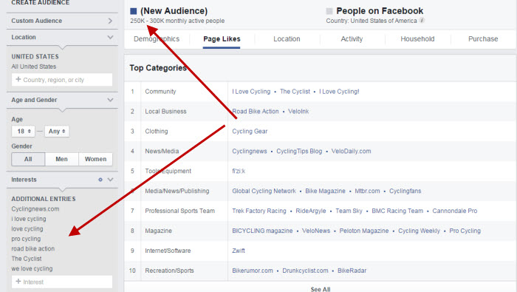
Task: Open the BICYCLING magazine link
Action: [x=262, y=231]
